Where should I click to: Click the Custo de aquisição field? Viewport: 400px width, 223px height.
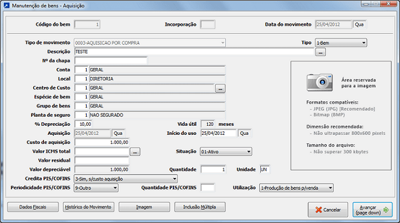[102, 142]
